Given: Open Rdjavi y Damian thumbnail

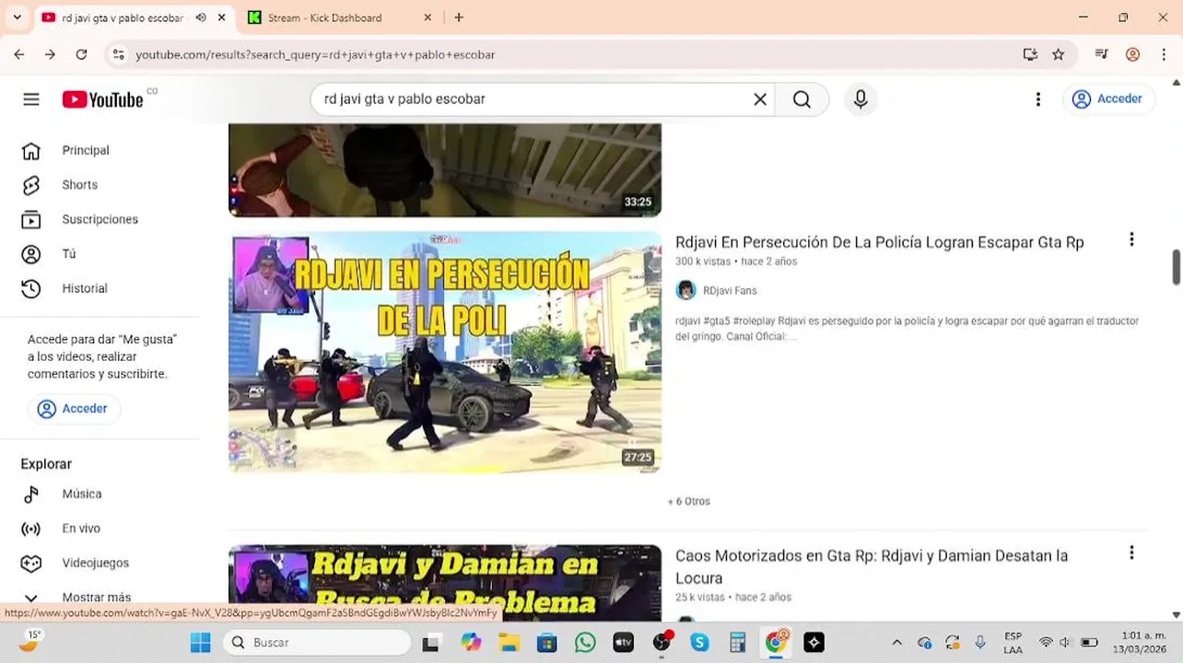Looking at the screenshot, I should click(445, 583).
